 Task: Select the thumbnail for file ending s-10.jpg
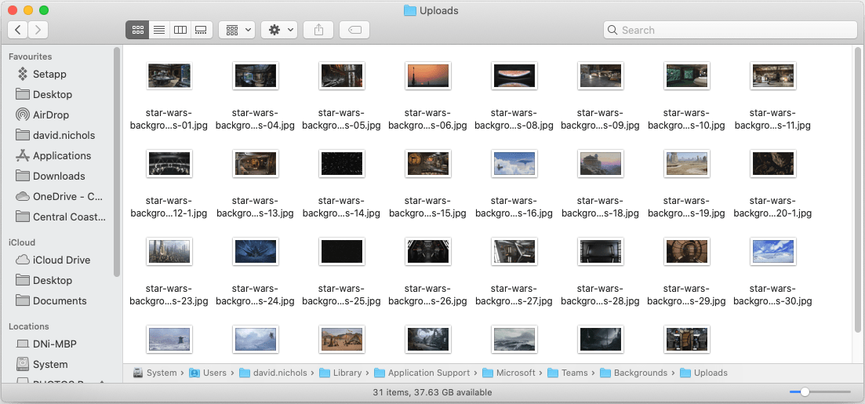click(x=687, y=75)
